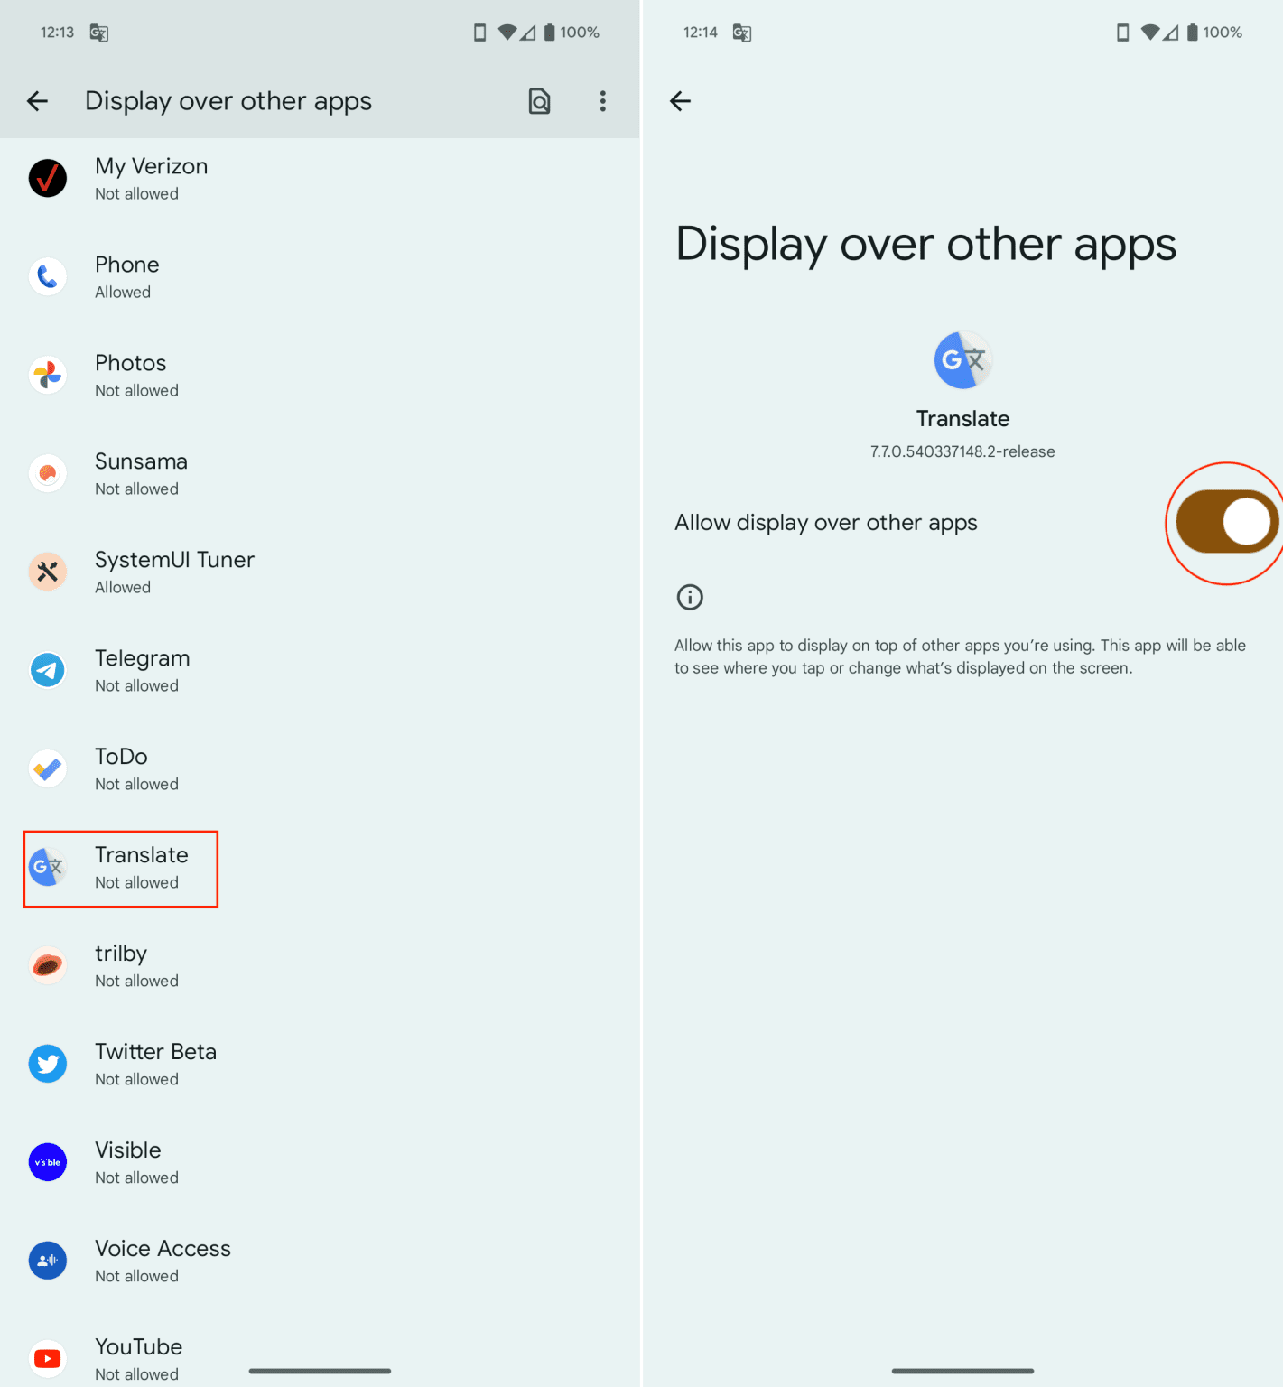Click the YouTube app icon
The height and width of the screenshot is (1387, 1283).
(47, 1358)
